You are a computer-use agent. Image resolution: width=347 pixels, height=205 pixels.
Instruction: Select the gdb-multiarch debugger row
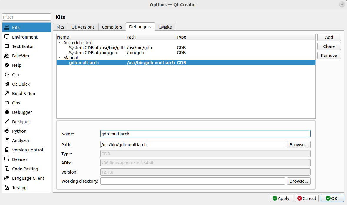(186, 63)
